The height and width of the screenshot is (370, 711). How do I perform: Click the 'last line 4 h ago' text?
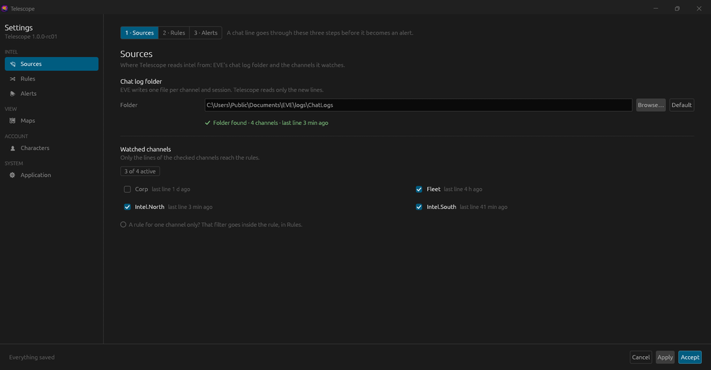463,189
